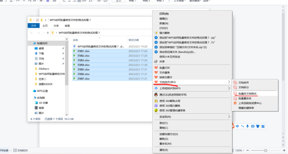Screen dimensions: 288x154
Task: Open the IME toolbox grid icon
Action: [x=263, y=126]
